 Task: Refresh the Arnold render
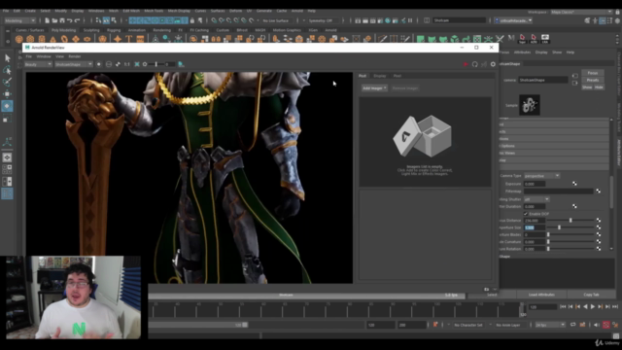tap(475, 64)
